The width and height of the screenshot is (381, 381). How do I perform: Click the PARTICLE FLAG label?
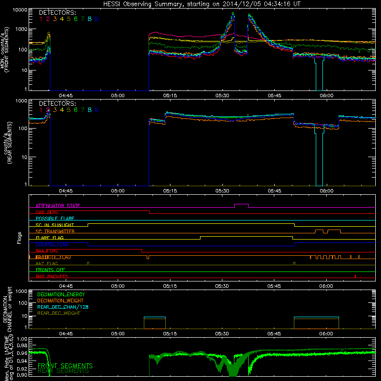click(53, 257)
